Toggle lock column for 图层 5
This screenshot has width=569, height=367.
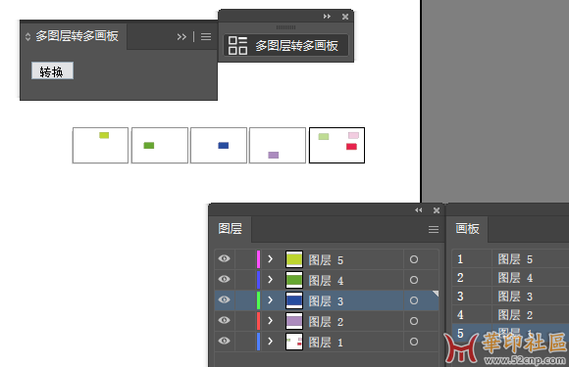coord(245,259)
